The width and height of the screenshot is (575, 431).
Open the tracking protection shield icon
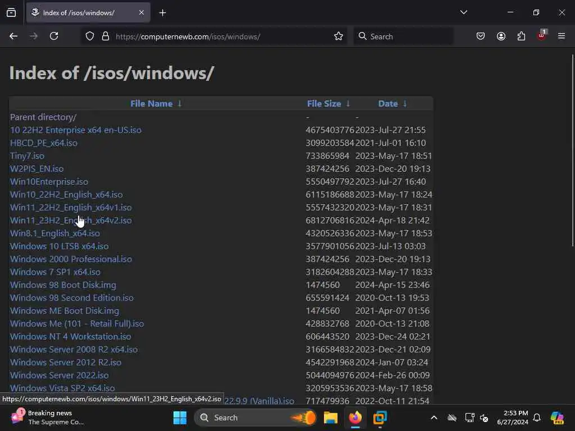pyautogui.click(x=90, y=36)
